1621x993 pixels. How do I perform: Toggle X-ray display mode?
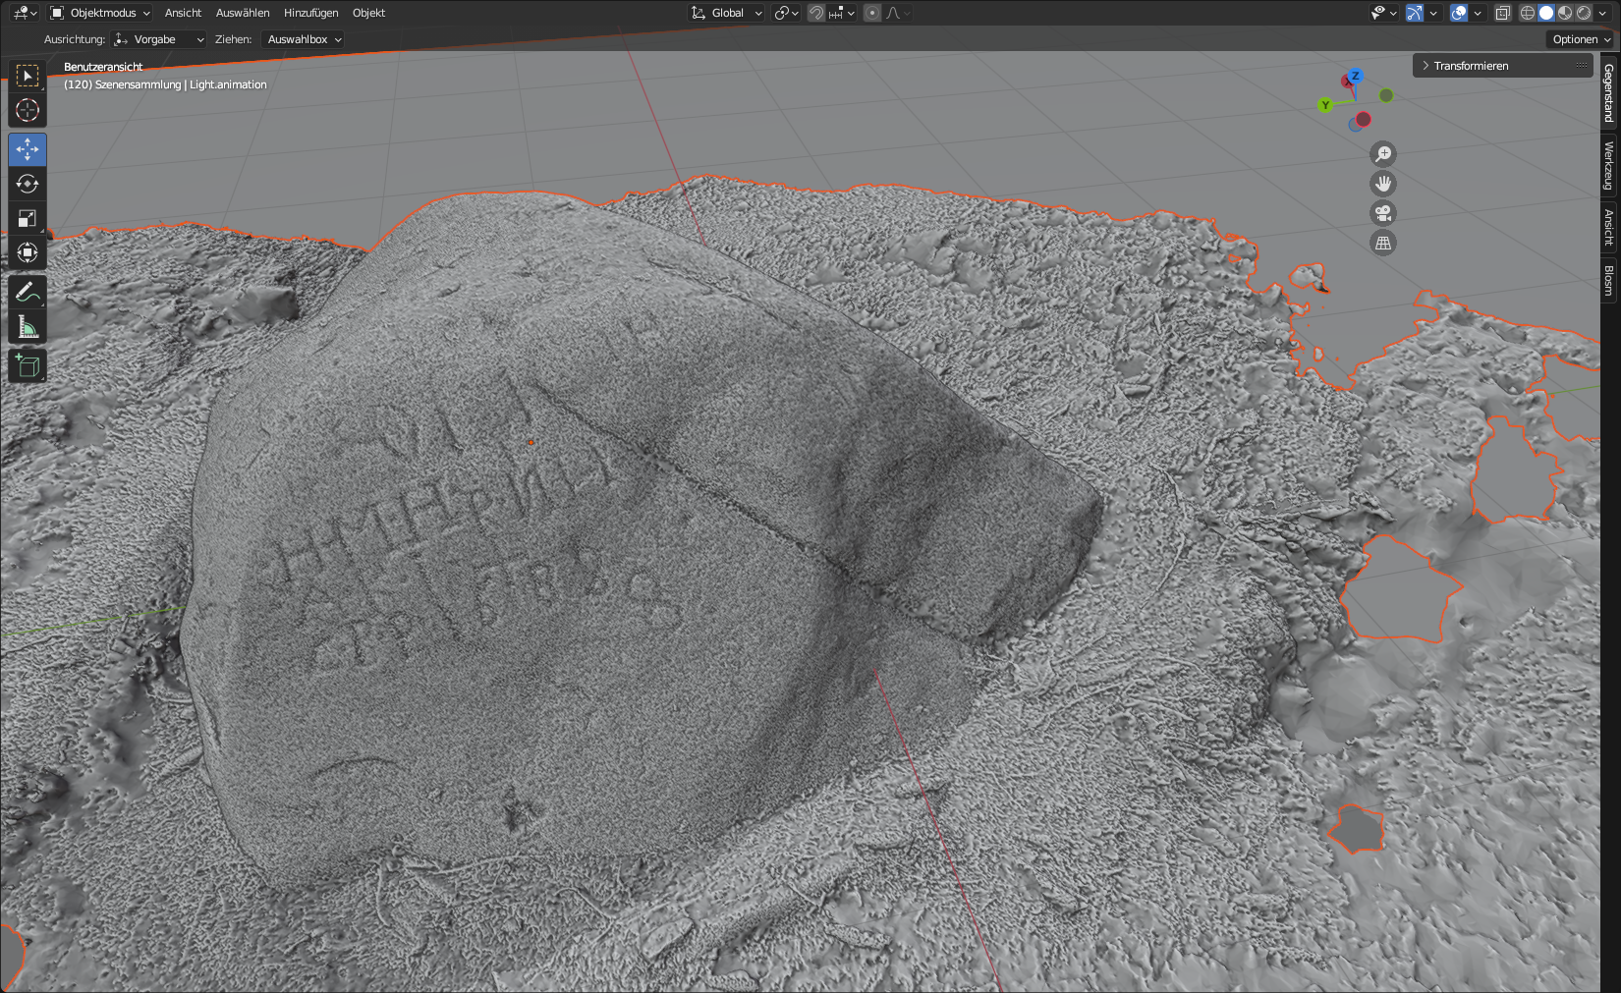[1502, 13]
